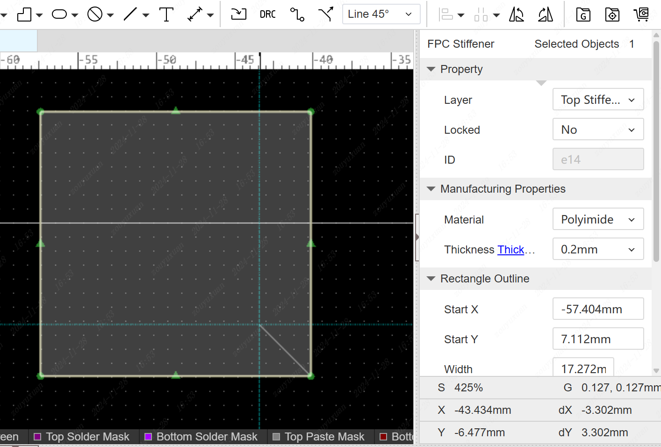Run the DRC check
The height and width of the screenshot is (447, 661).
click(267, 14)
